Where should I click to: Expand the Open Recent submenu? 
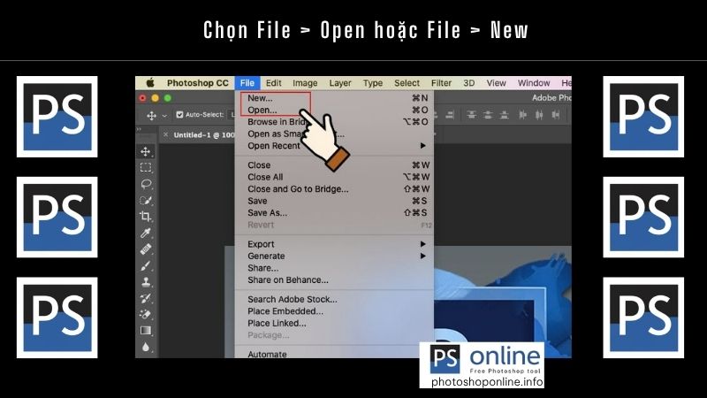click(423, 145)
